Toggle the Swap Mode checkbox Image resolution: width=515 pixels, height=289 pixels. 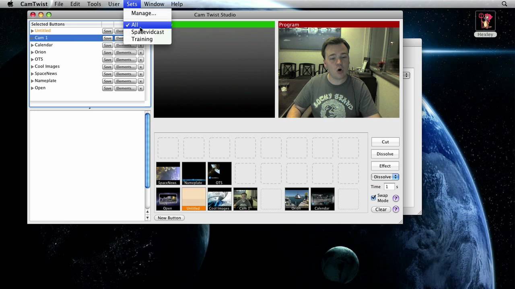point(373,198)
